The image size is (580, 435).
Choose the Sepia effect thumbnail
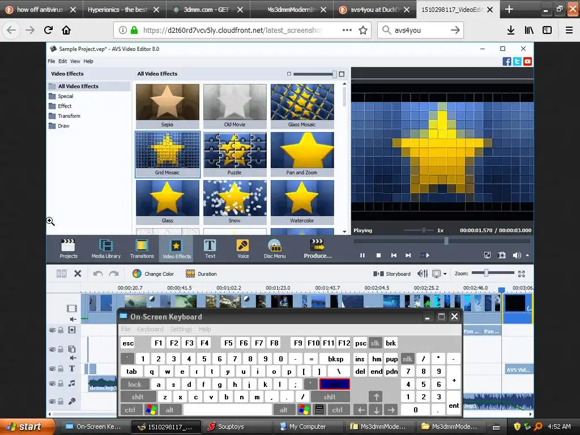click(167, 106)
